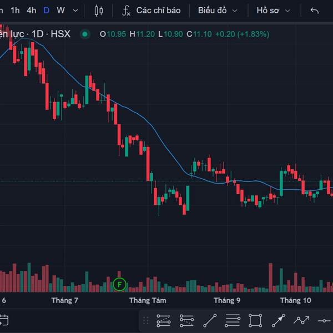Image resolution: width=333 pixels, height=333 pixels.
Task: Select the W weekly timeframe
Action: [x=60, y=10]
